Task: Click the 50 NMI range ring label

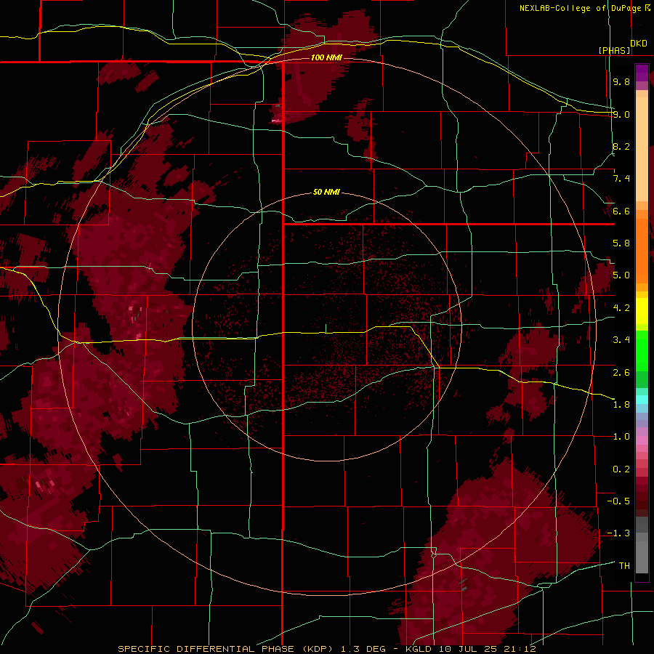Action: pyautogui.click(x=326, y=192)
